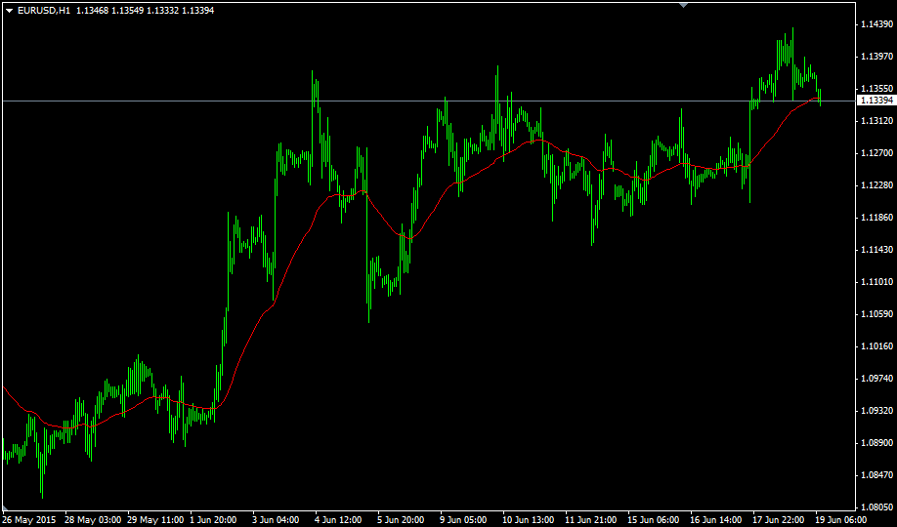Click price level 1.13970 on scale

click(x=877, y=56)
